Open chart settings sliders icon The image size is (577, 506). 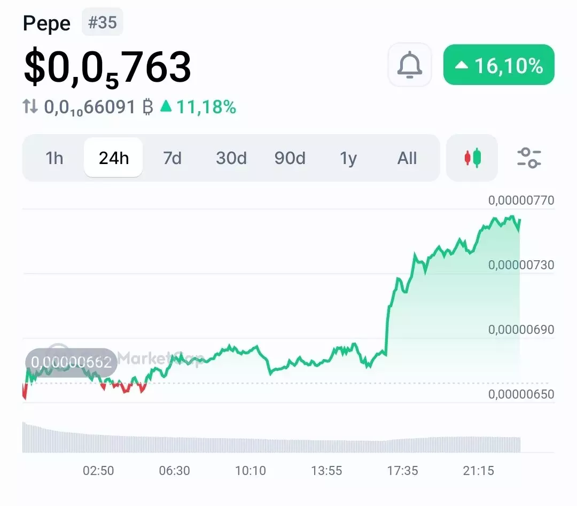(529, 158)
